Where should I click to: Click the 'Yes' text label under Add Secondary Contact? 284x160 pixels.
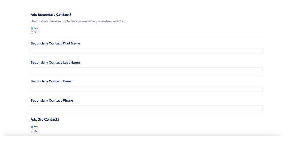36,28
